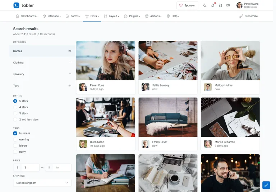Image resolution: width=276 pixels, height=192 pixels.
Task: Expand the Layout menu
Action: pyautogui.click(x=111, y=16)
